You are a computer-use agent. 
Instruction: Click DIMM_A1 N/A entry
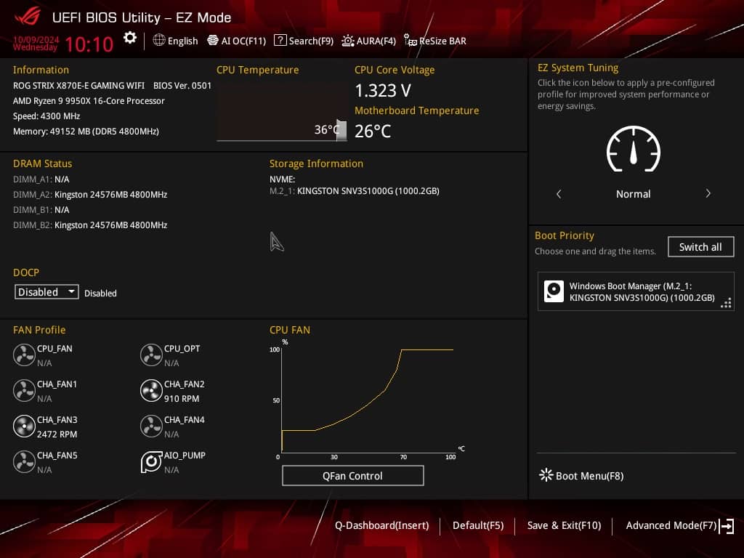[41, 179]
